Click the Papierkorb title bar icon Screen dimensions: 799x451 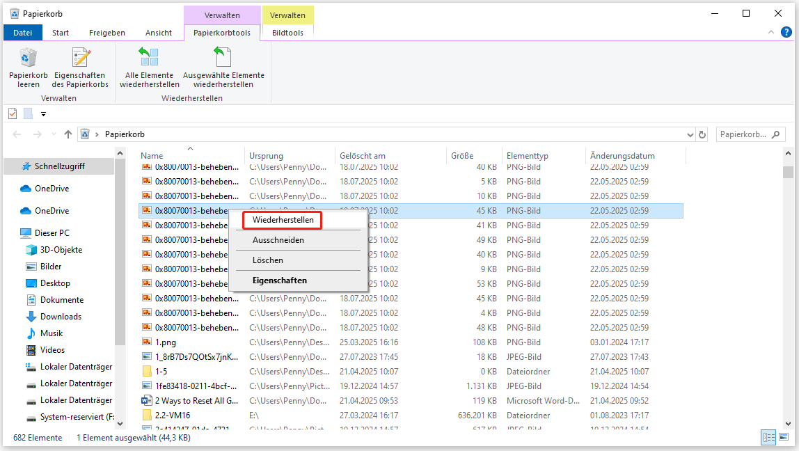pos(14,13)
